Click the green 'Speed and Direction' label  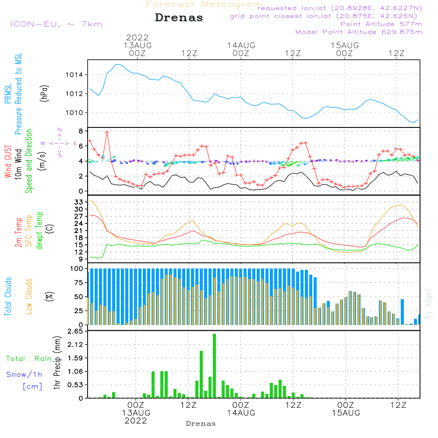28,161
